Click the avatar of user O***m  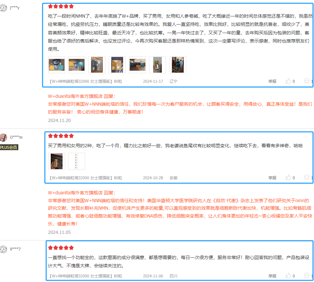[x=3, y=137]
